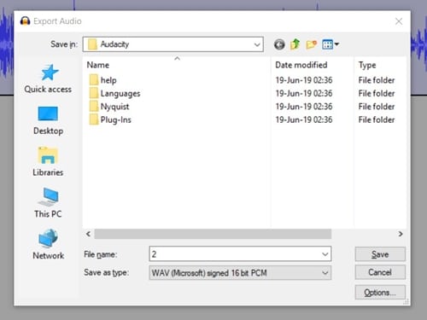The image size is (427, 320).
Task: Open the Options... button
Action: coord(380,292)
